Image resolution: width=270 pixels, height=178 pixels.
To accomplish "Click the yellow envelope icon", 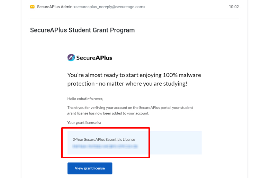I will pyautogui.click(x=32, y=7).
